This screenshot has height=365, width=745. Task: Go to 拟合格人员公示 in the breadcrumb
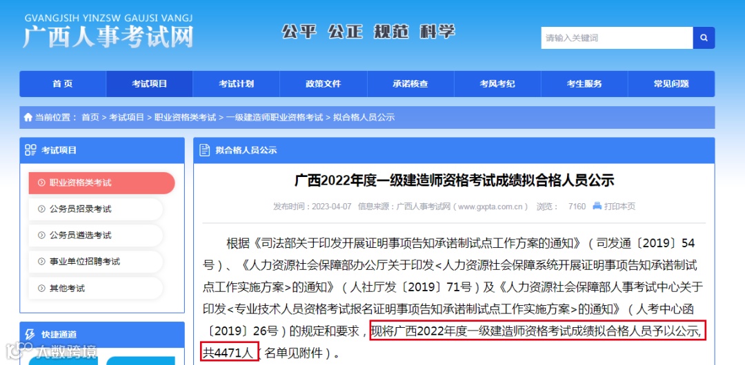364,117
